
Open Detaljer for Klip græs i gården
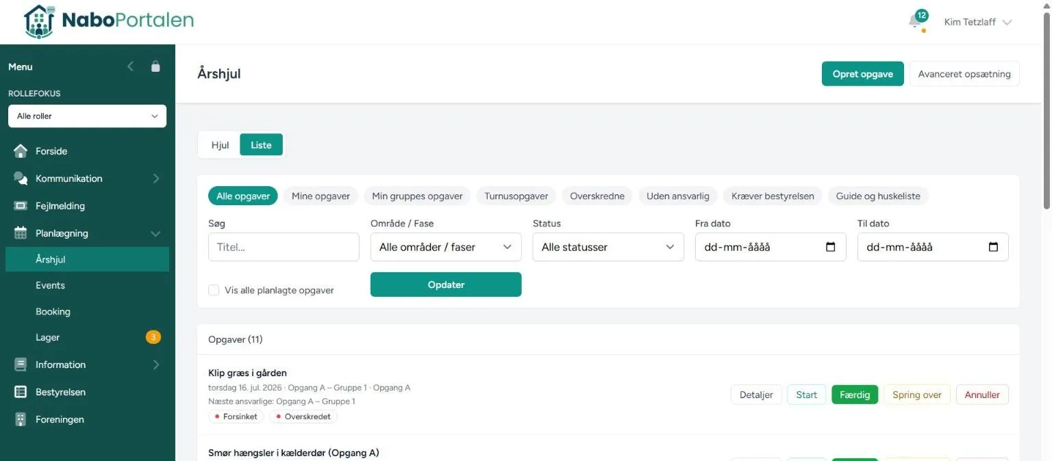pyautogui.click(x=757, y=395)
